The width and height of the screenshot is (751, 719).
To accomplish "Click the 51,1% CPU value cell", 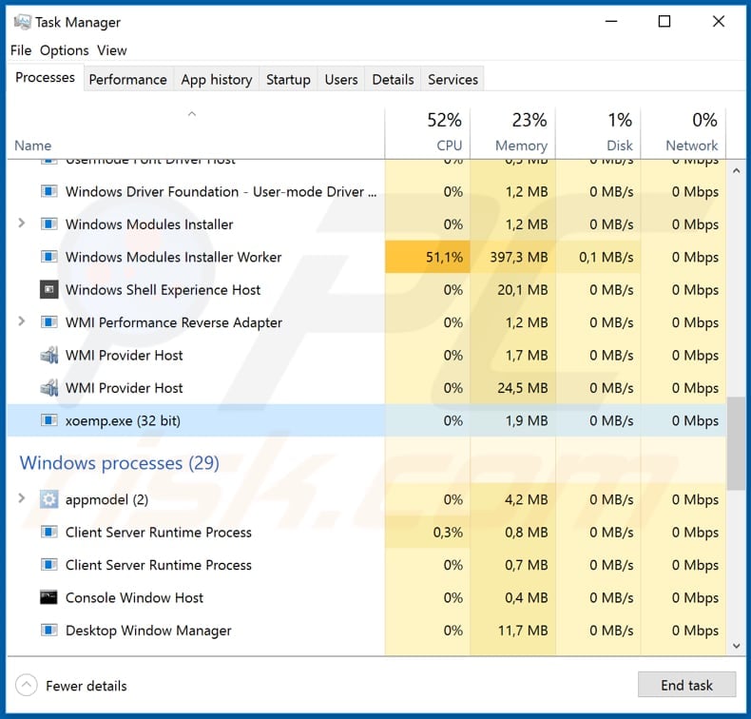I will click(427, 257).
